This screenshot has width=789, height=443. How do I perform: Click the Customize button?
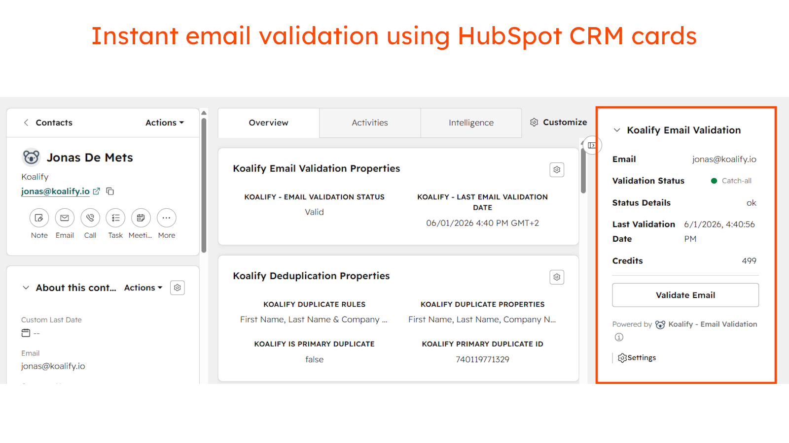558,122
